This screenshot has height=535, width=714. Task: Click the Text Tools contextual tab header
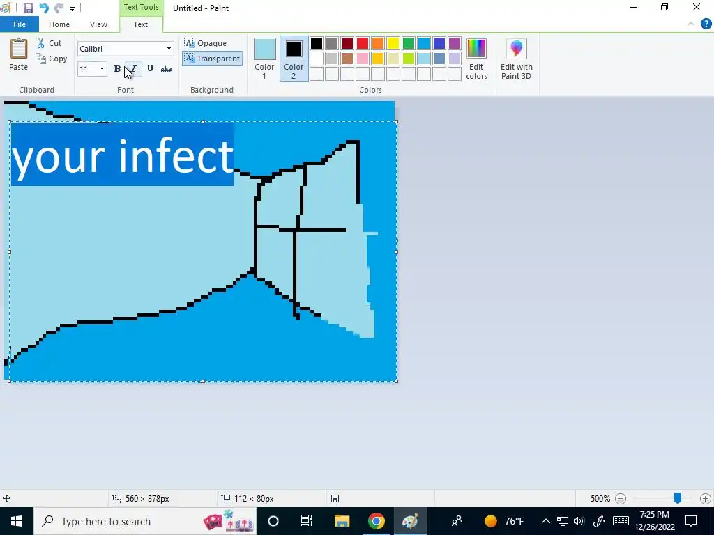coord(141,7)
